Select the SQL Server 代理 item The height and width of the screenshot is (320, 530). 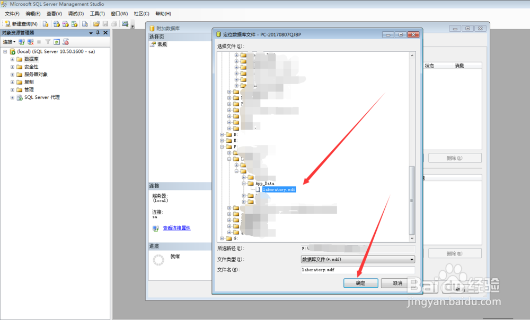pos(42,97)
